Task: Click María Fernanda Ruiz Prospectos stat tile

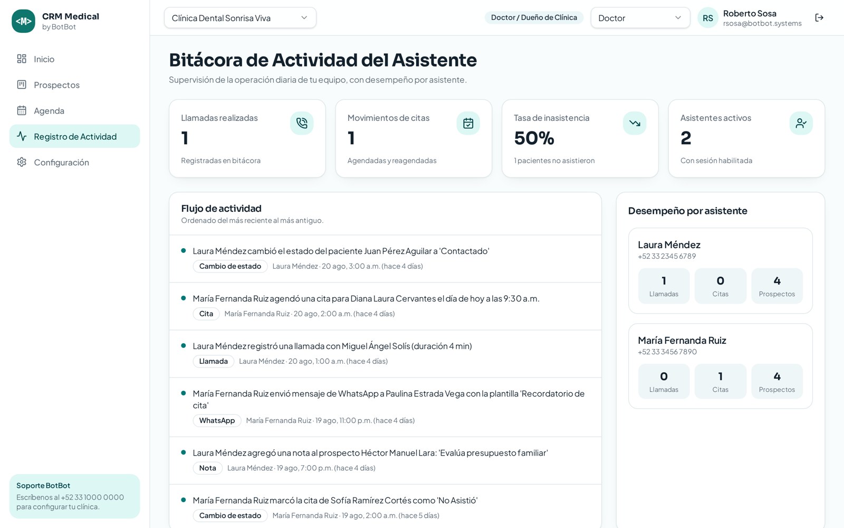Action: 776,381
